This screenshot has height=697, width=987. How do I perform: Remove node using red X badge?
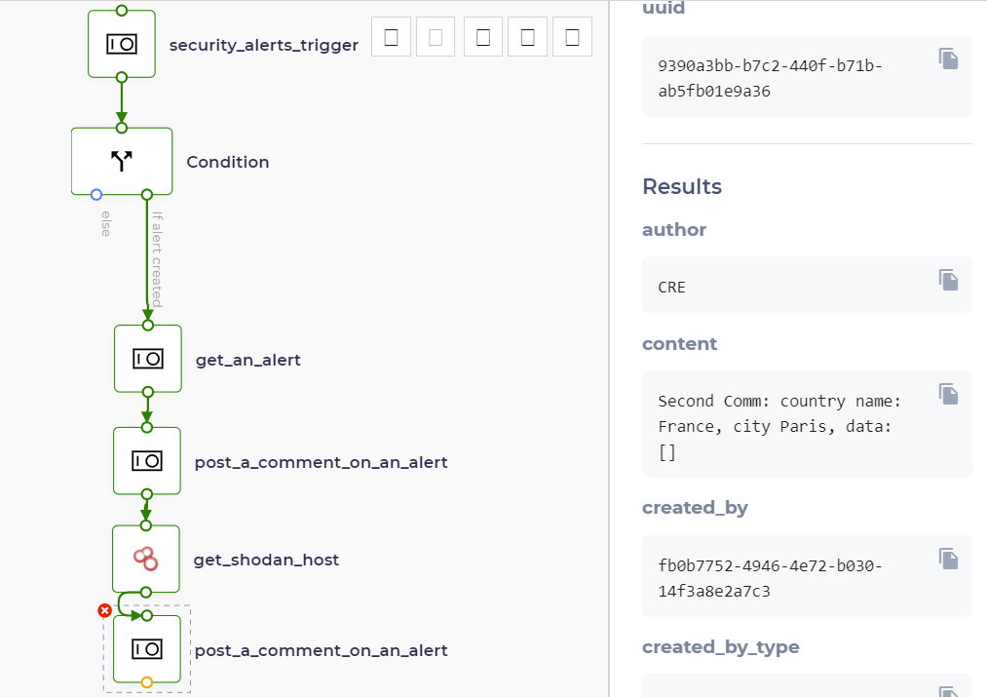[104, 611]
